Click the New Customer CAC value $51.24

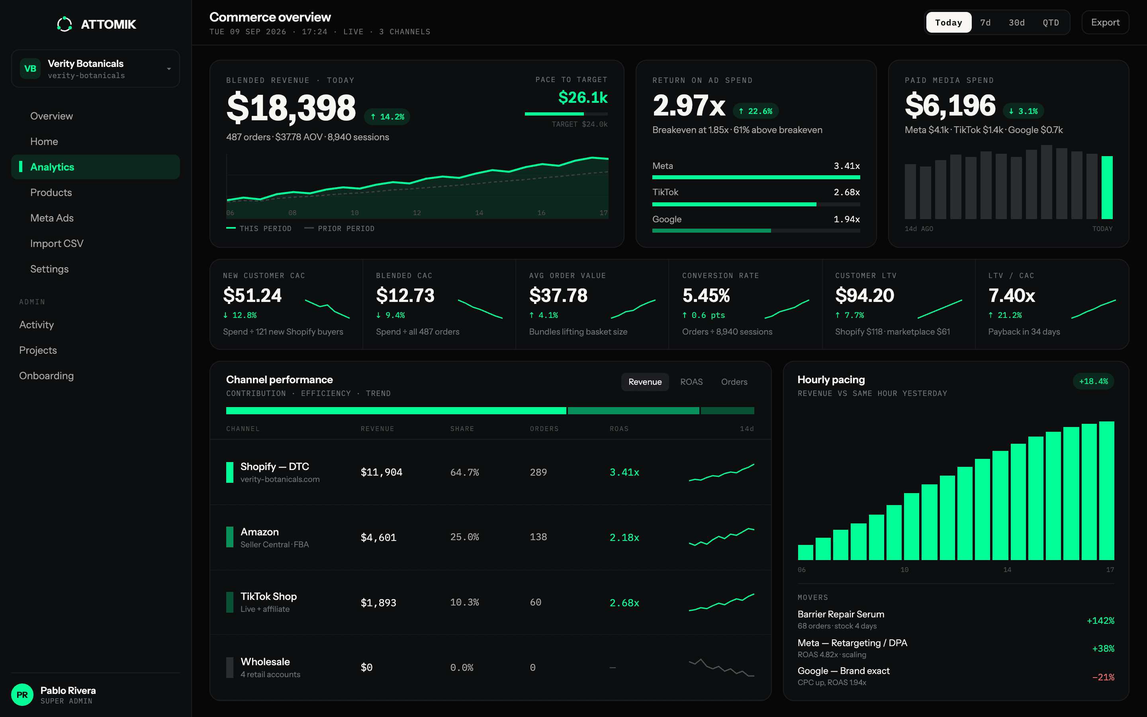[252, 296]
